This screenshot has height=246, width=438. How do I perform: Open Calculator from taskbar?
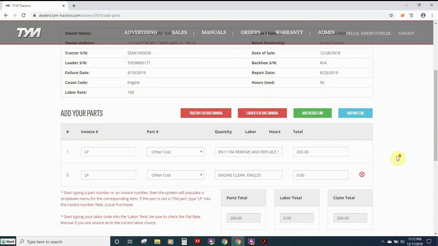(184, 242)
